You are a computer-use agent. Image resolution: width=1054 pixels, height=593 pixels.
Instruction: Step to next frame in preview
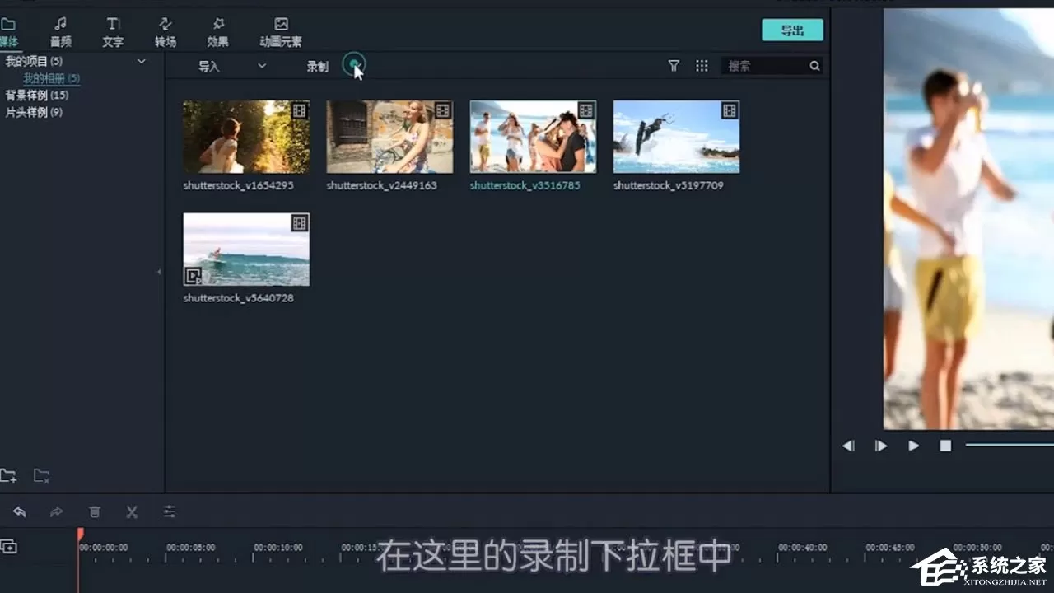[881, 446]
